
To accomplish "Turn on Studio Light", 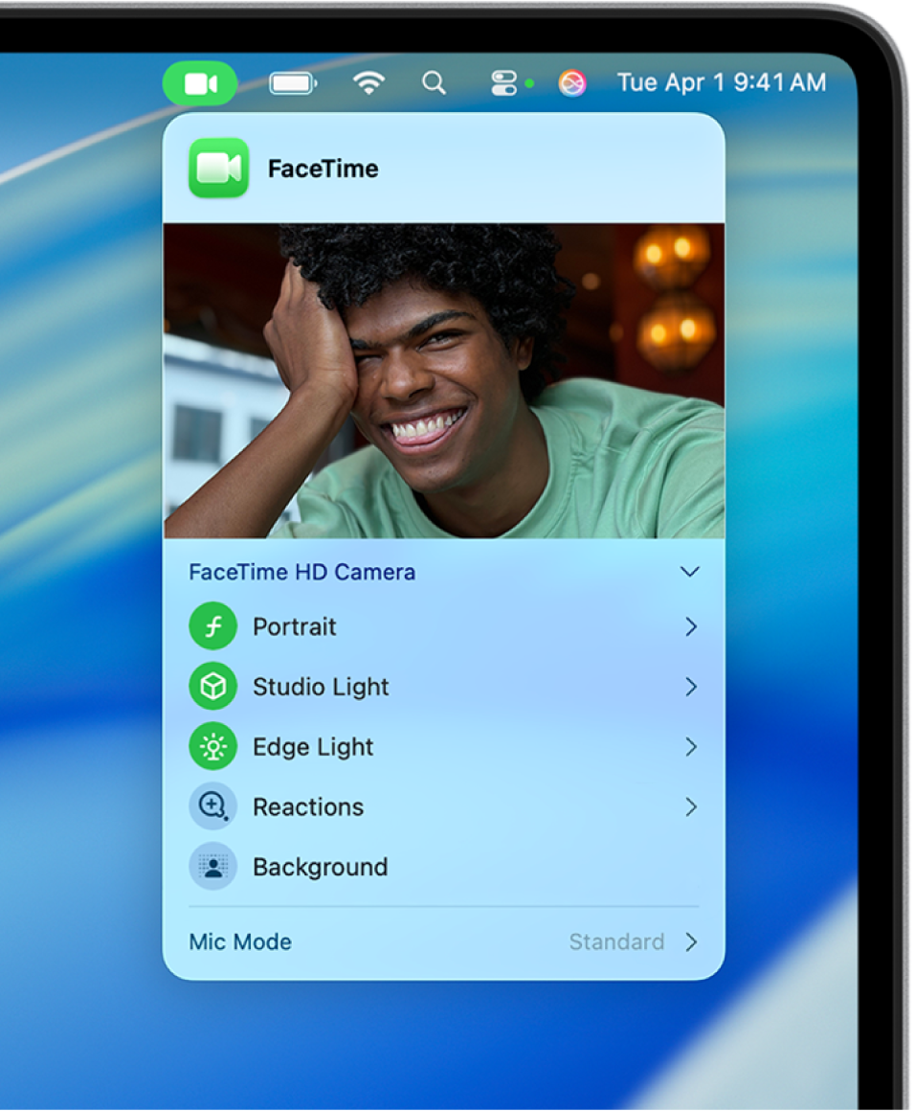I will 320,687.
